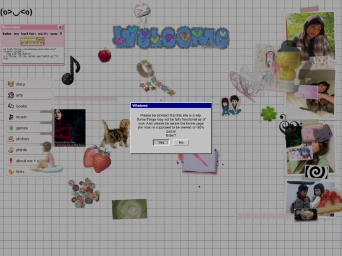Click the Windows dialog title bar
The height and width of the screenshot is (256, 342).
pos(171,106)
